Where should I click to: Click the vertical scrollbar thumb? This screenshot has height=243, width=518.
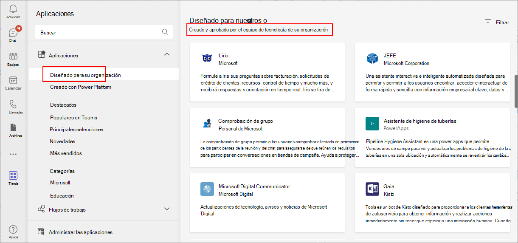(x=516, y=91)
